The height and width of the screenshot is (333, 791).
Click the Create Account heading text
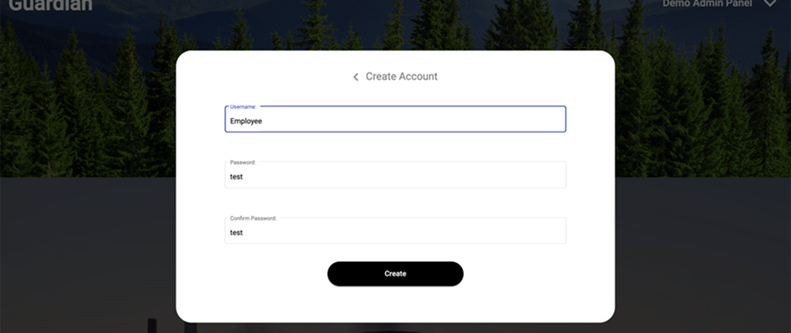coord(402,77)
